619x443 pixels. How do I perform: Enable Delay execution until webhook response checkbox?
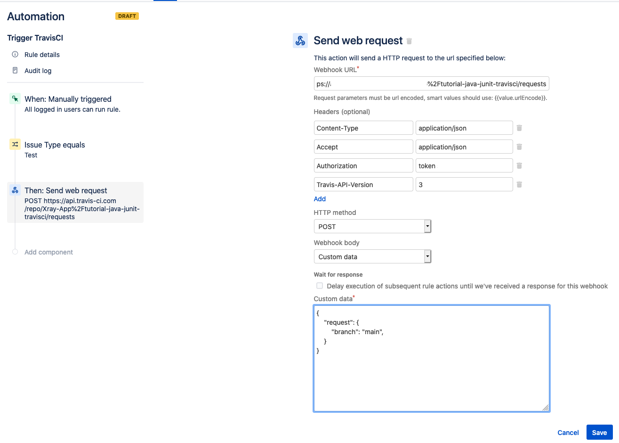[320, 286]
